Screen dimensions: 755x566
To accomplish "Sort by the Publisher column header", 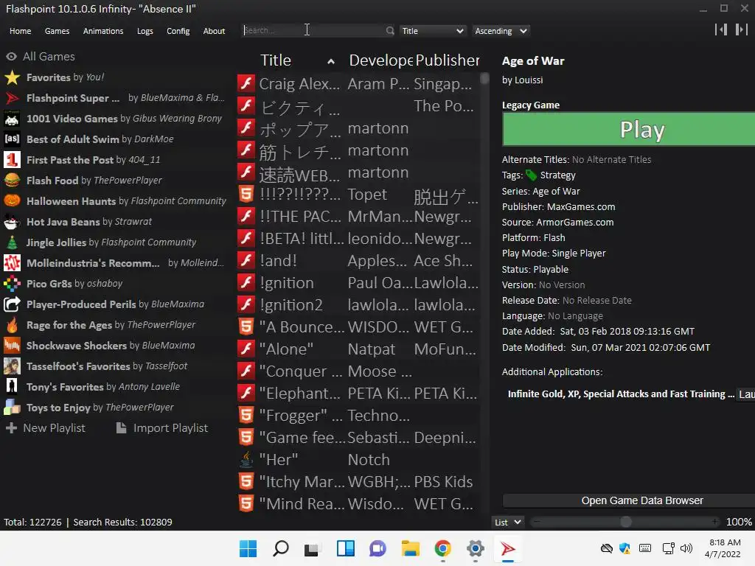I will click(x=448, y=60).
